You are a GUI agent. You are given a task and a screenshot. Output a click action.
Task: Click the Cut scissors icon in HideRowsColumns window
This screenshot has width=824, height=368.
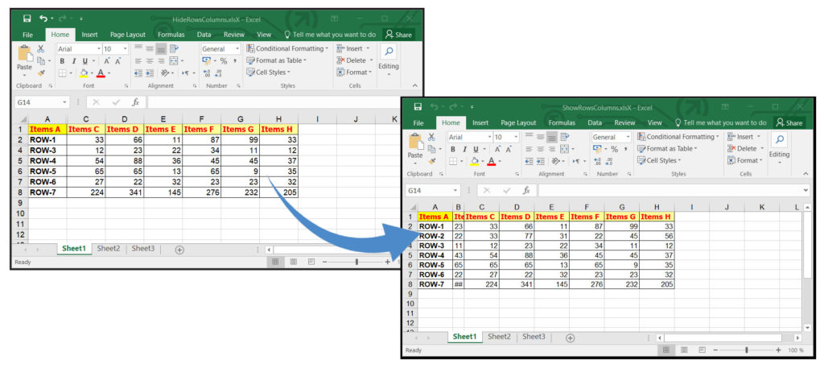click(x=41, y=49)
